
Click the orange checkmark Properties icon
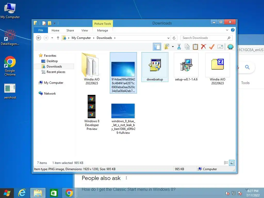tap(212, 47)
